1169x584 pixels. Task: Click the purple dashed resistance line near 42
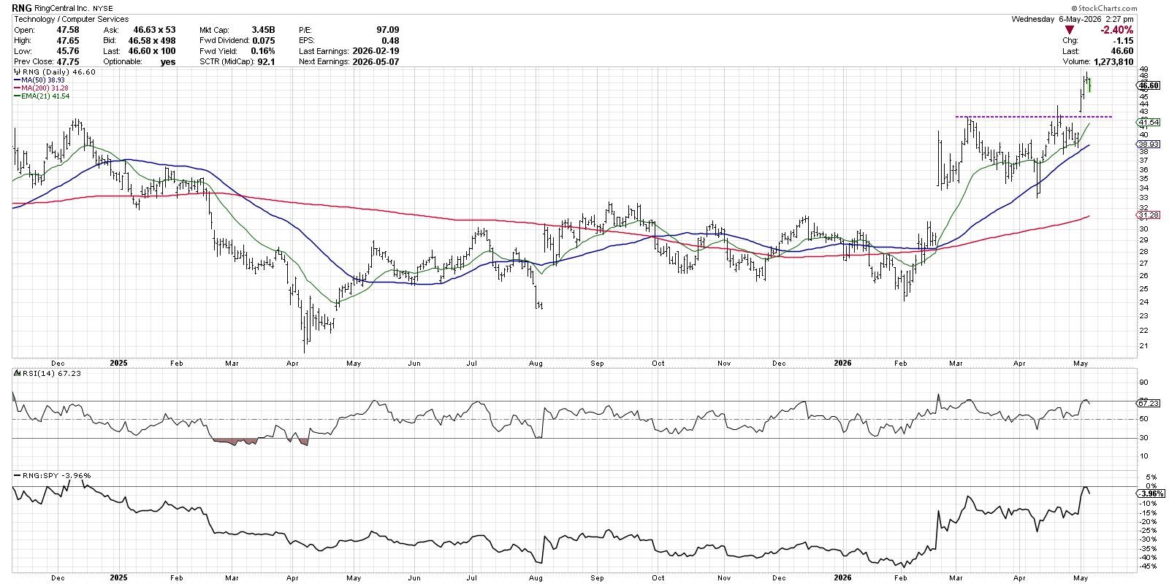[1034, 117]
